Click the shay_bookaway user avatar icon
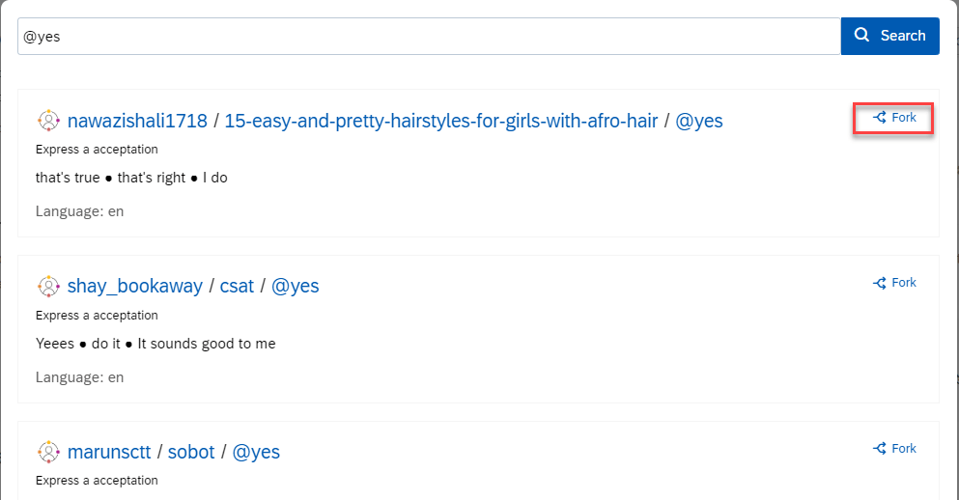Screen dimensions: 959x500 [48, 286]
